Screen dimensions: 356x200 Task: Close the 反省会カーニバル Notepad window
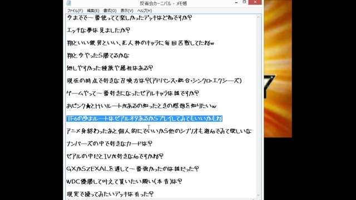[255, 2]
